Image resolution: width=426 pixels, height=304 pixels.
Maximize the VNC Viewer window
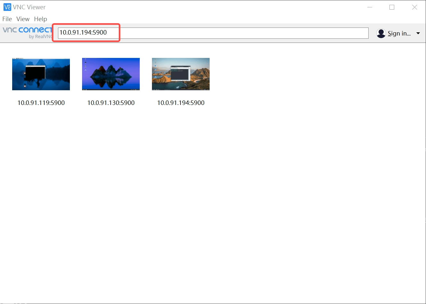click(392, 7)
